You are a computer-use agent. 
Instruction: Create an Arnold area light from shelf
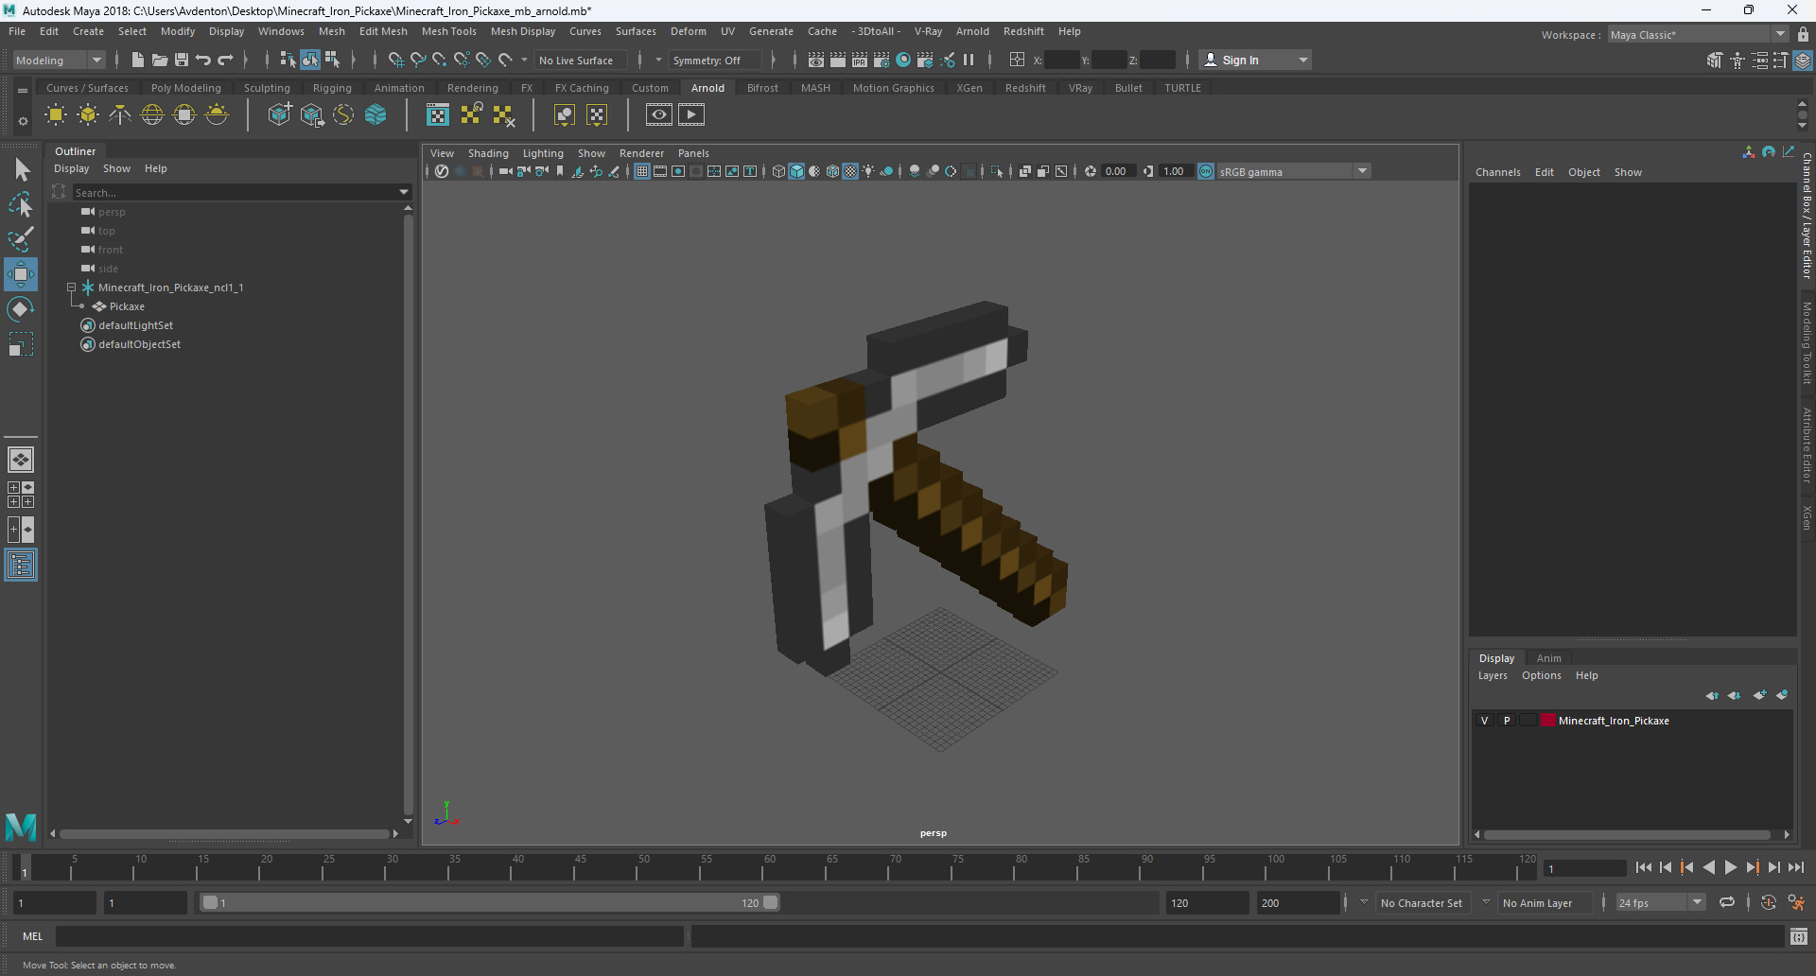56,115
